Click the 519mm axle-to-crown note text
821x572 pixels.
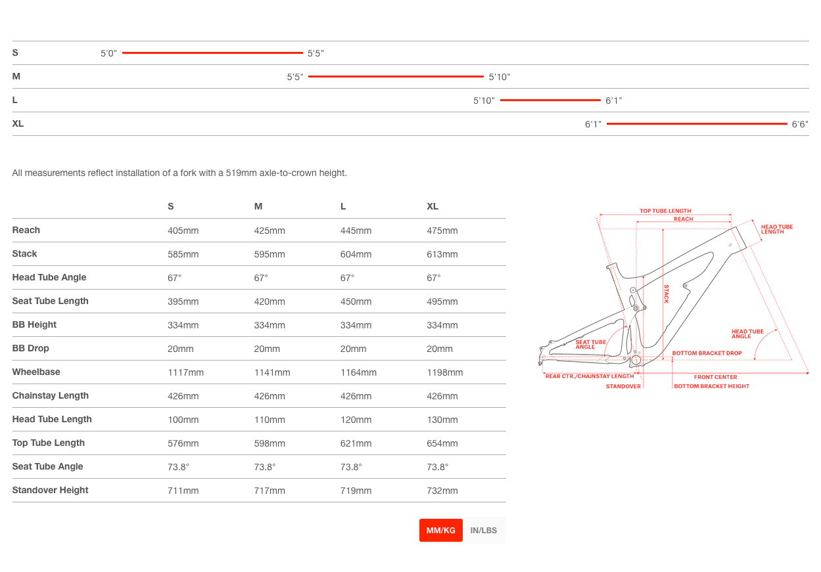click(179, 173)
